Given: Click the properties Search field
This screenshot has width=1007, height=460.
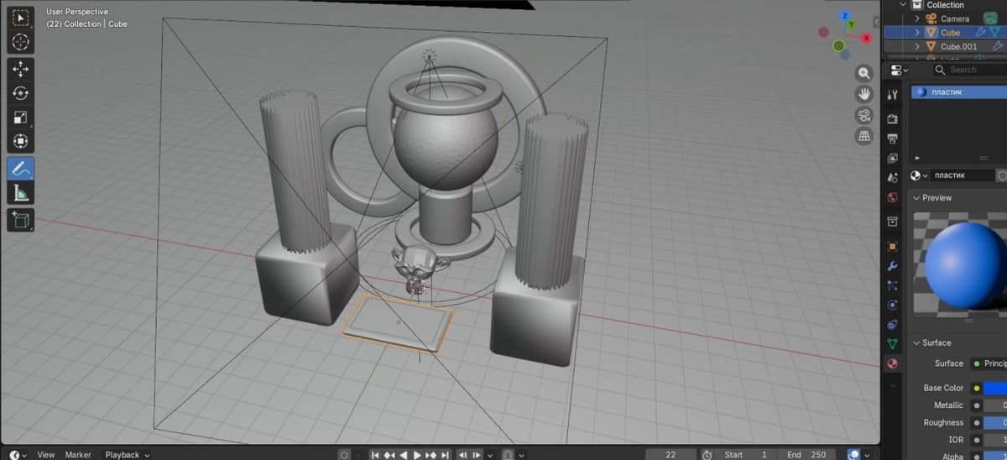Looking at the screenshot, I should tap(968, 70).
